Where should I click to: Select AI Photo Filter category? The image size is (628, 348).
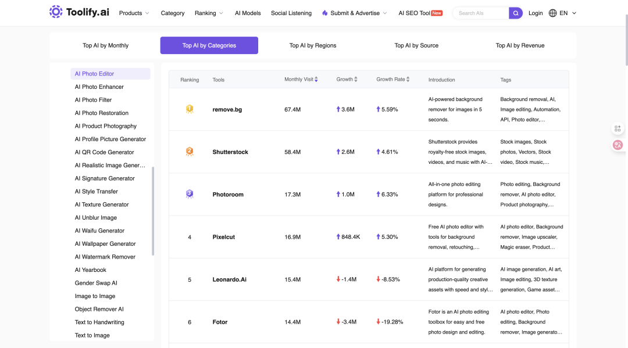tap(93, 100)
